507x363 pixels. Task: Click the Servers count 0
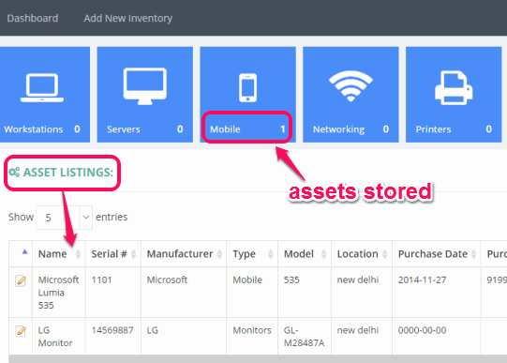click(180, 129)
